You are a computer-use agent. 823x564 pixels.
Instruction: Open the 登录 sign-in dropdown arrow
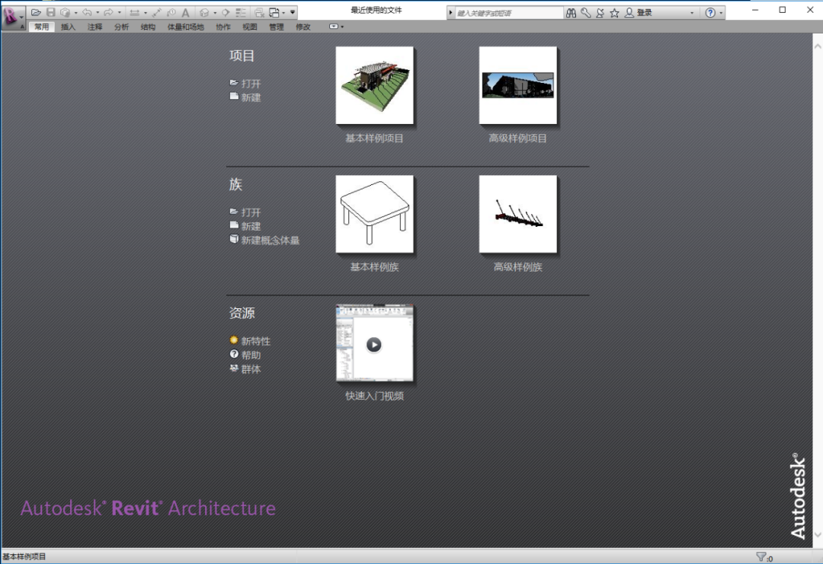click(692, 13)
